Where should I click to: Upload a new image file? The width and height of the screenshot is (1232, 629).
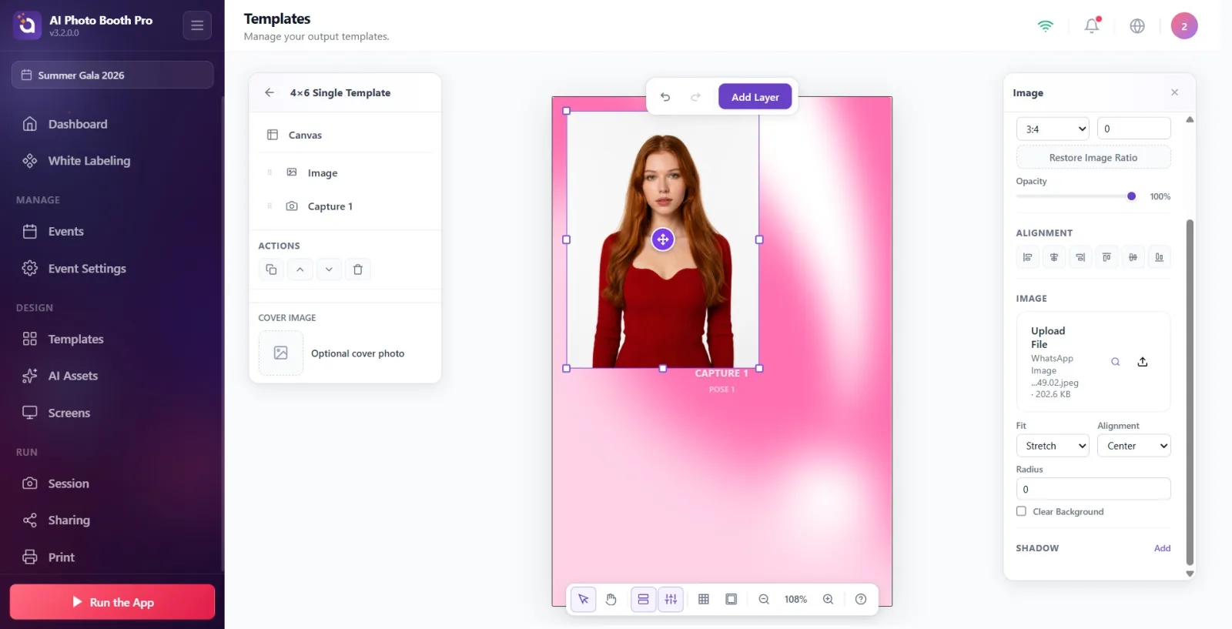pos(1143,362)
